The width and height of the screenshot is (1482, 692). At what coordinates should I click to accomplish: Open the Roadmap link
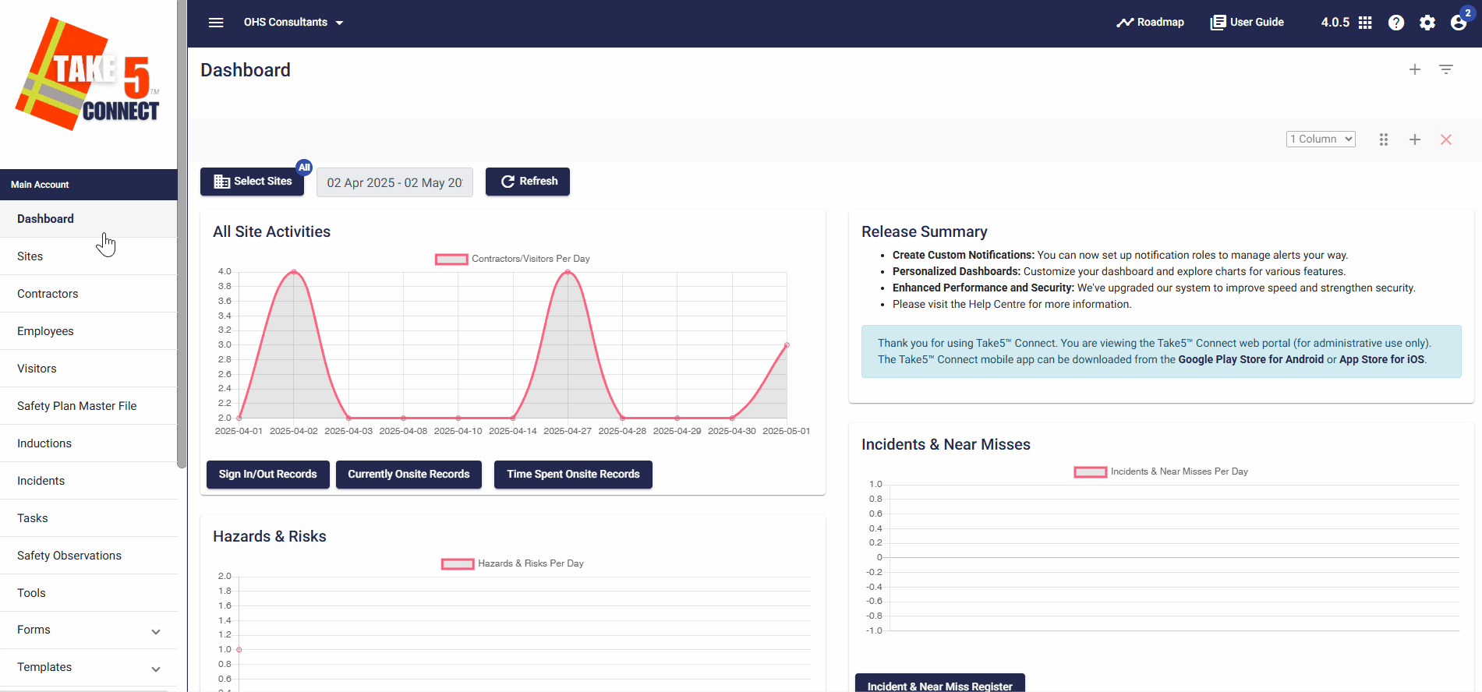[1150, 23]
